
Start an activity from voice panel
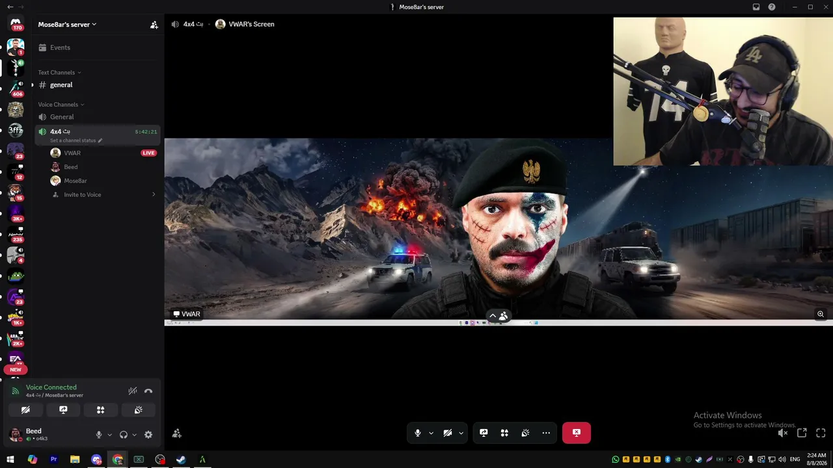point(101,410)
